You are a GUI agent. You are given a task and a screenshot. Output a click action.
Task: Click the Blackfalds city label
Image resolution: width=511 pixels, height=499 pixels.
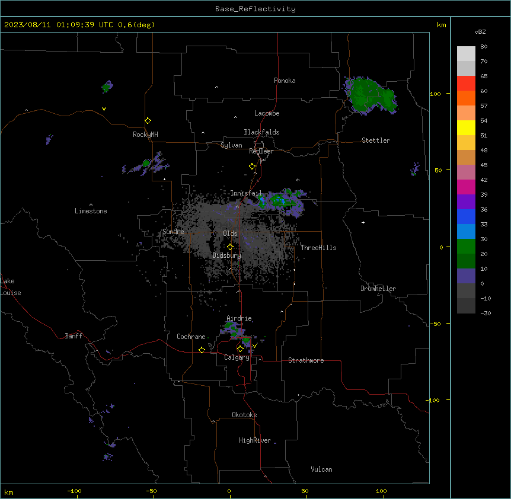(x=261, y=132)
